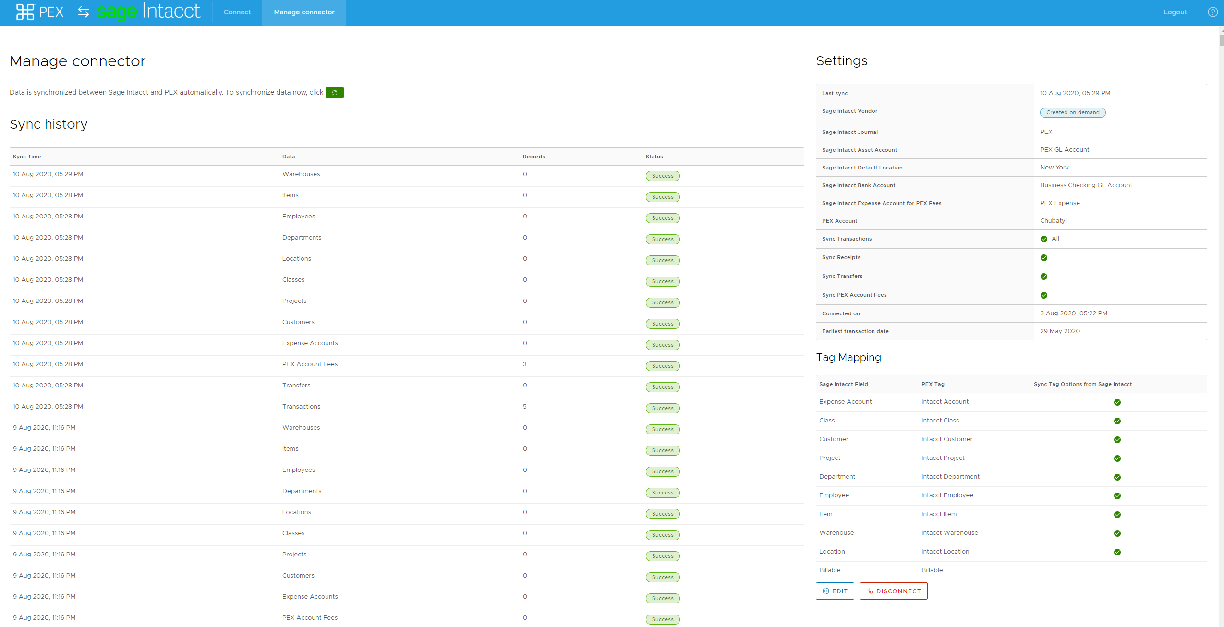Screen dimensions: 1224x627
Task: Click Sync Transactions green check icon
Action: [x=1043, y=239]
